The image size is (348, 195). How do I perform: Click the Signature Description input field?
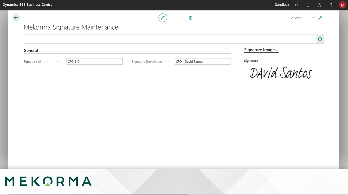point(203,61)
